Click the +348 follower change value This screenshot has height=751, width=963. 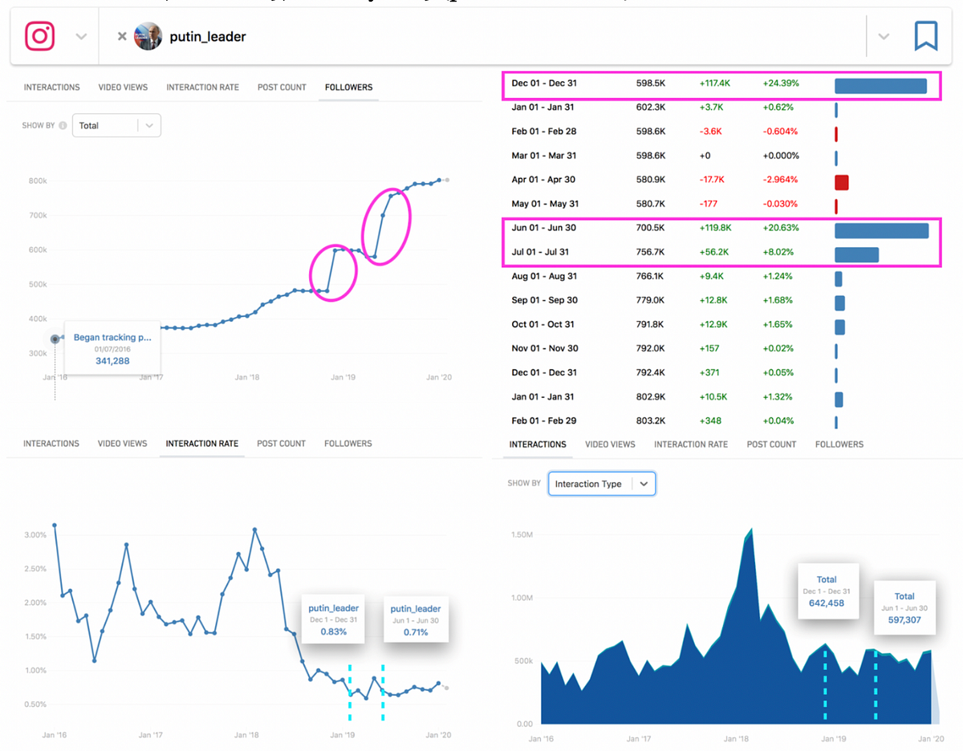(709, 420)
